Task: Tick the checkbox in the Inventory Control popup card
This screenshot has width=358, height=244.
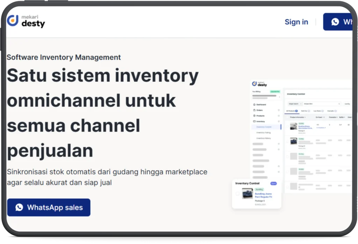Action: (238, 193)
